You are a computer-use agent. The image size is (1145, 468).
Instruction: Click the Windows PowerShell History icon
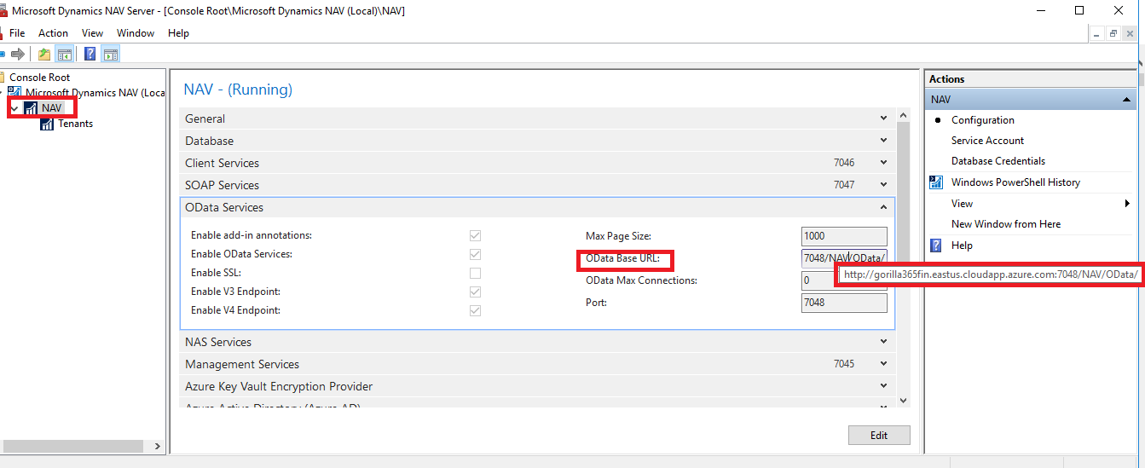click(936, 182)
